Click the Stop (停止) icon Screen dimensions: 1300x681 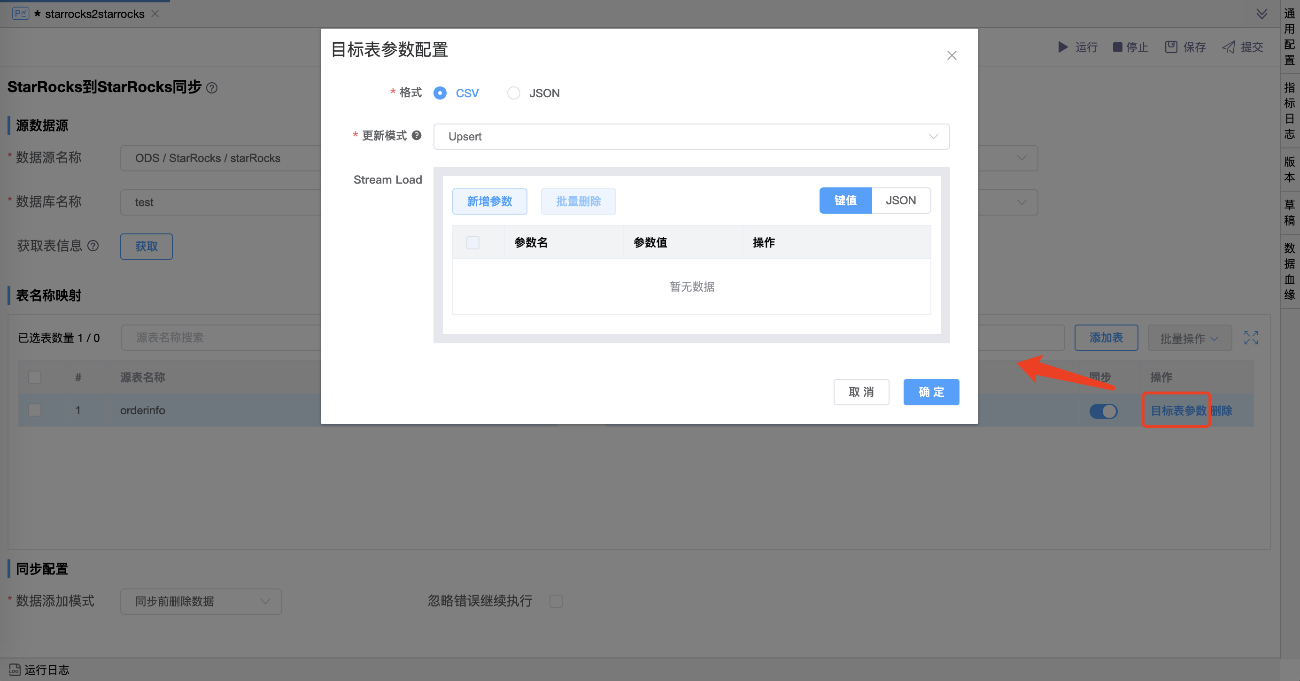pos(1118,47)
